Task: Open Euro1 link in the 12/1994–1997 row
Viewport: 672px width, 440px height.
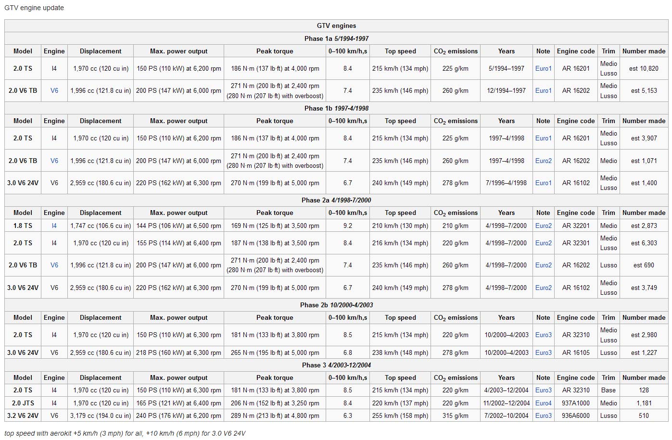Action: point(543,90)
